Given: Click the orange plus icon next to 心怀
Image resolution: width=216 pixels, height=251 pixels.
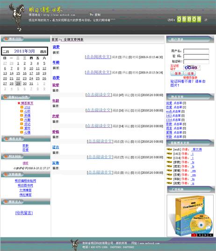Looking at the screenshot, I should point(22,111).
